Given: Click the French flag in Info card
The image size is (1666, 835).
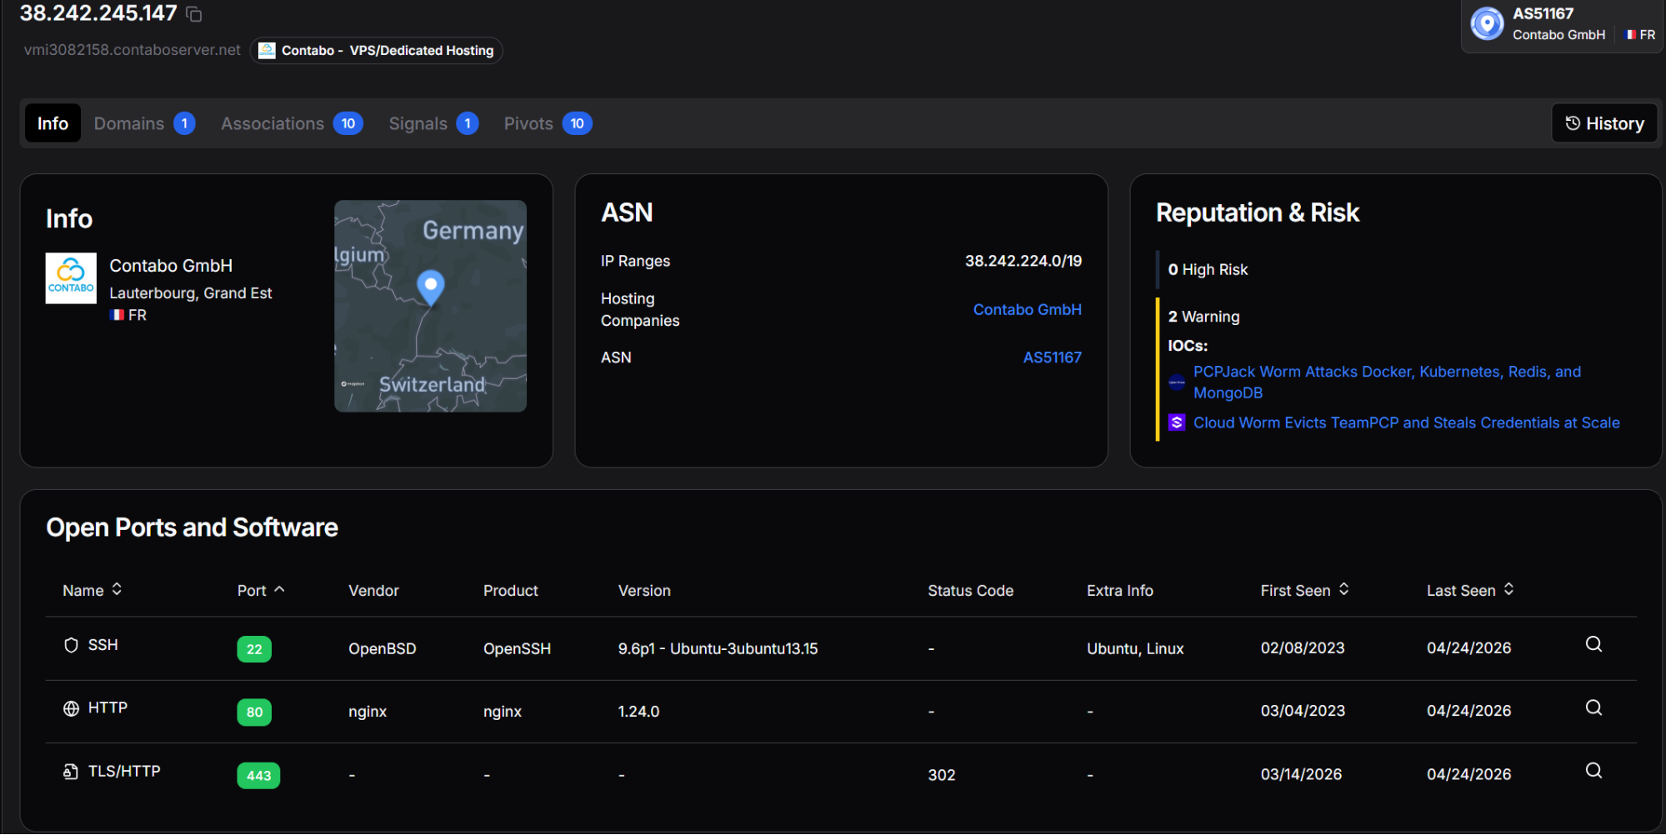Looking at the screenshot, I should point(118,315).
